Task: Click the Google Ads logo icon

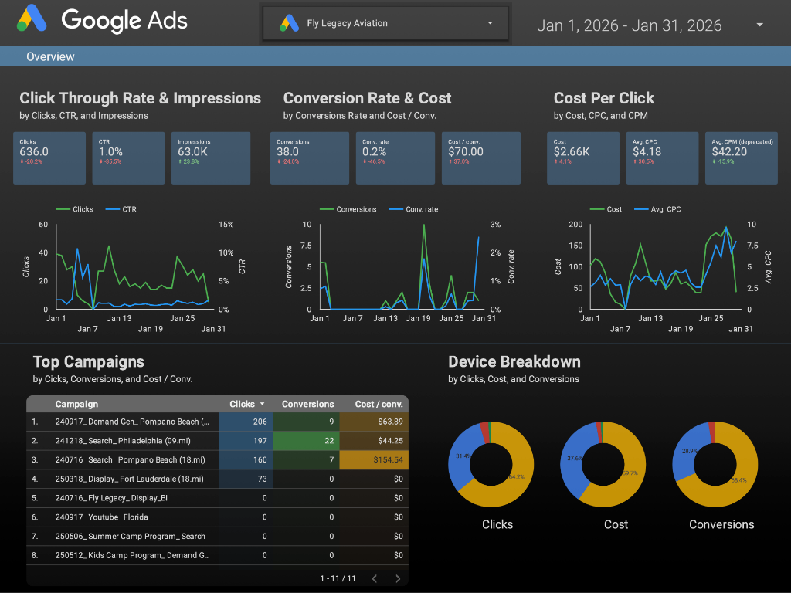Action: click(x=32, y=19)
